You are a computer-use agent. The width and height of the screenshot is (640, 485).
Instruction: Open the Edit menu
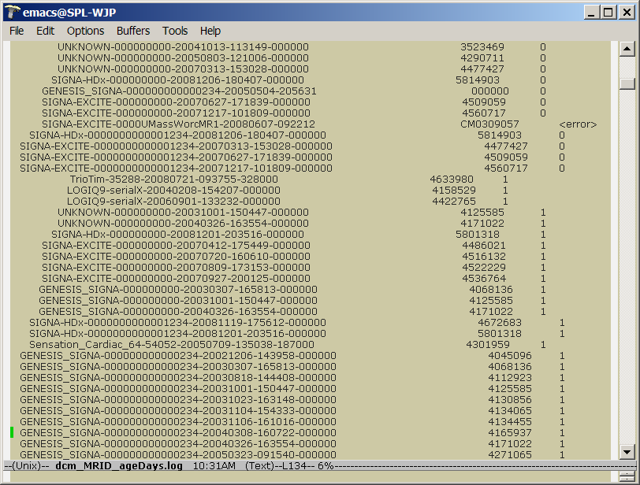[45, 31]
